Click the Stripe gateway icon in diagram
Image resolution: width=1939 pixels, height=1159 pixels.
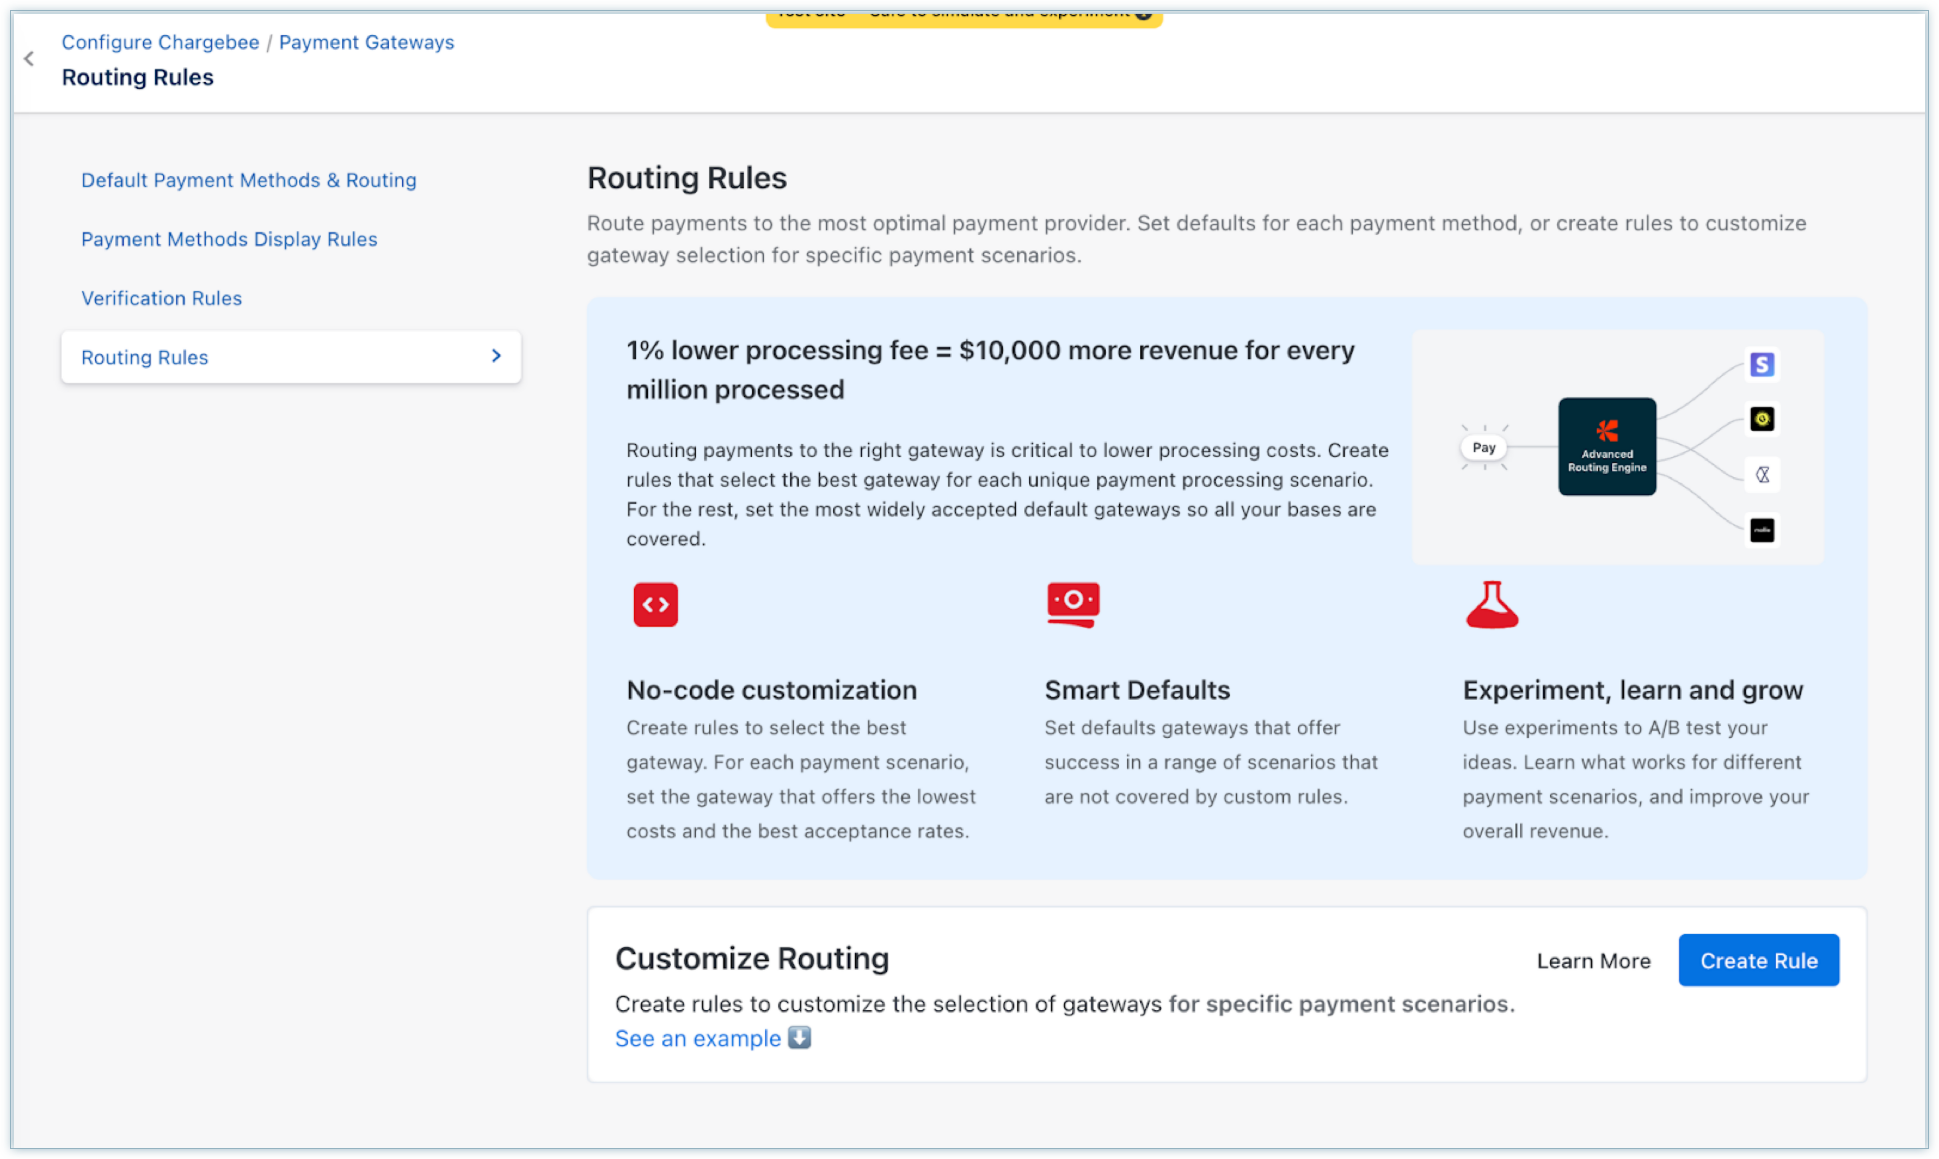pos(1761,365)
